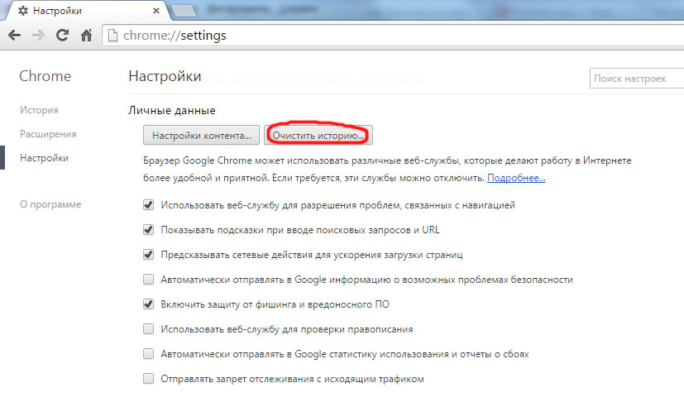Enable запрет отслеживания checkbox
The height and width of the screenshot is (402, 684).
pyautogui.click(x=148, y=379)
